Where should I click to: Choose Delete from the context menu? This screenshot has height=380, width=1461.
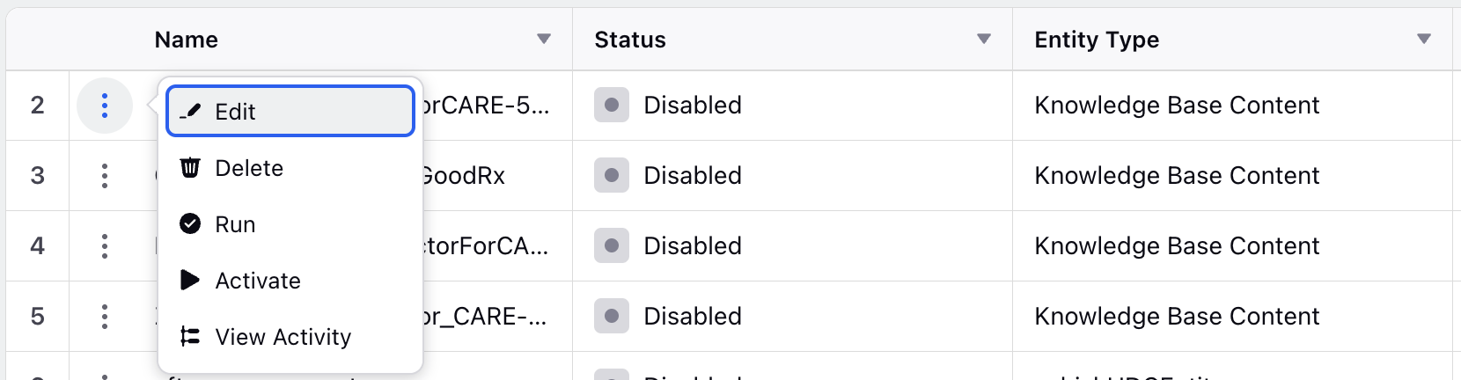tap(290, 167)
